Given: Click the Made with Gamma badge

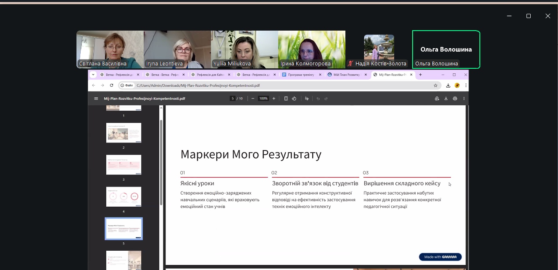Looking at the screenshot, I should (440, 257).
